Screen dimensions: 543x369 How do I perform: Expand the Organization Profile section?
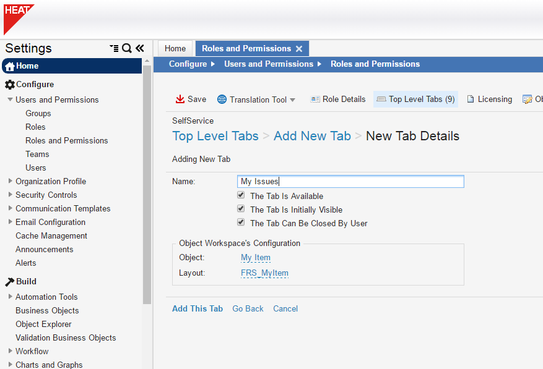[x=10, y=181]
